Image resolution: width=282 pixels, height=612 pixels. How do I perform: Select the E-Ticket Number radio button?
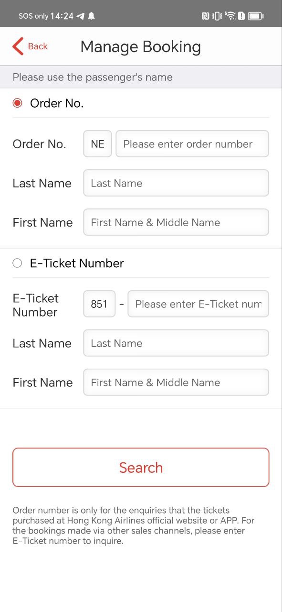tap(17, 263)
